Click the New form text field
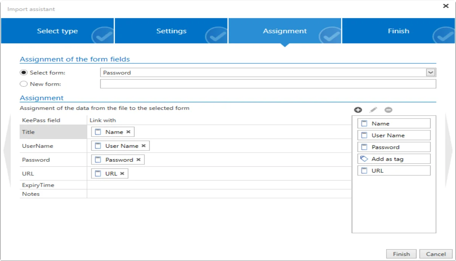 268,84
